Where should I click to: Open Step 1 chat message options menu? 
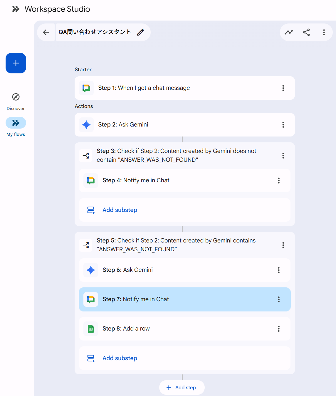pos(283,88)
